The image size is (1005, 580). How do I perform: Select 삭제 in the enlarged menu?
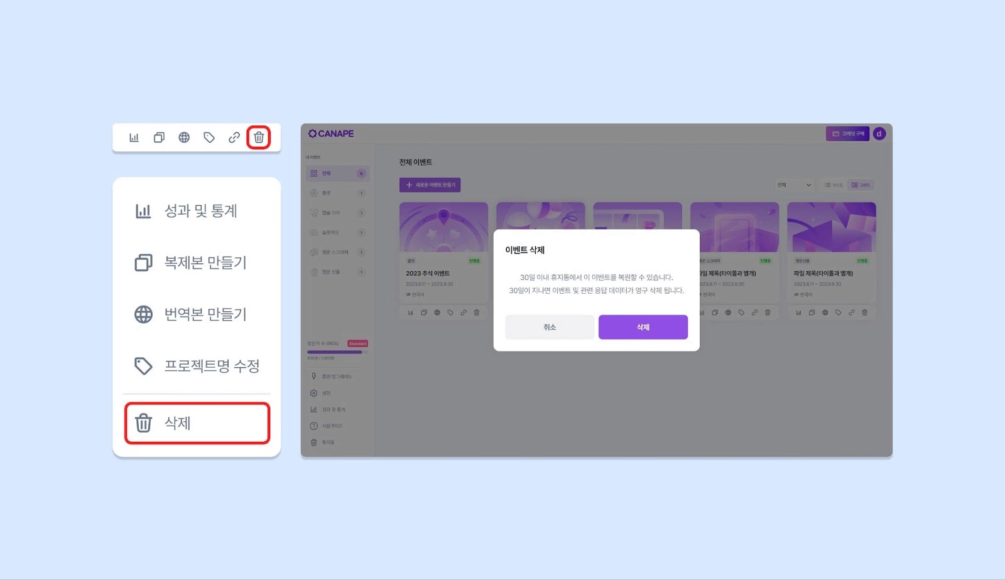tap(197, 423)
